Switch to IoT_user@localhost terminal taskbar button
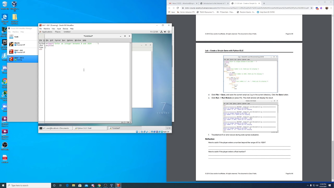334x188 pixels. 55,128
